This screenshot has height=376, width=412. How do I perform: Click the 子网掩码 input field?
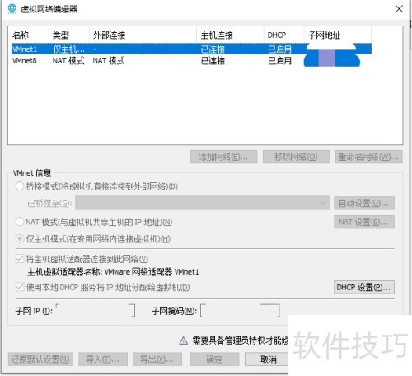point(240,311)
